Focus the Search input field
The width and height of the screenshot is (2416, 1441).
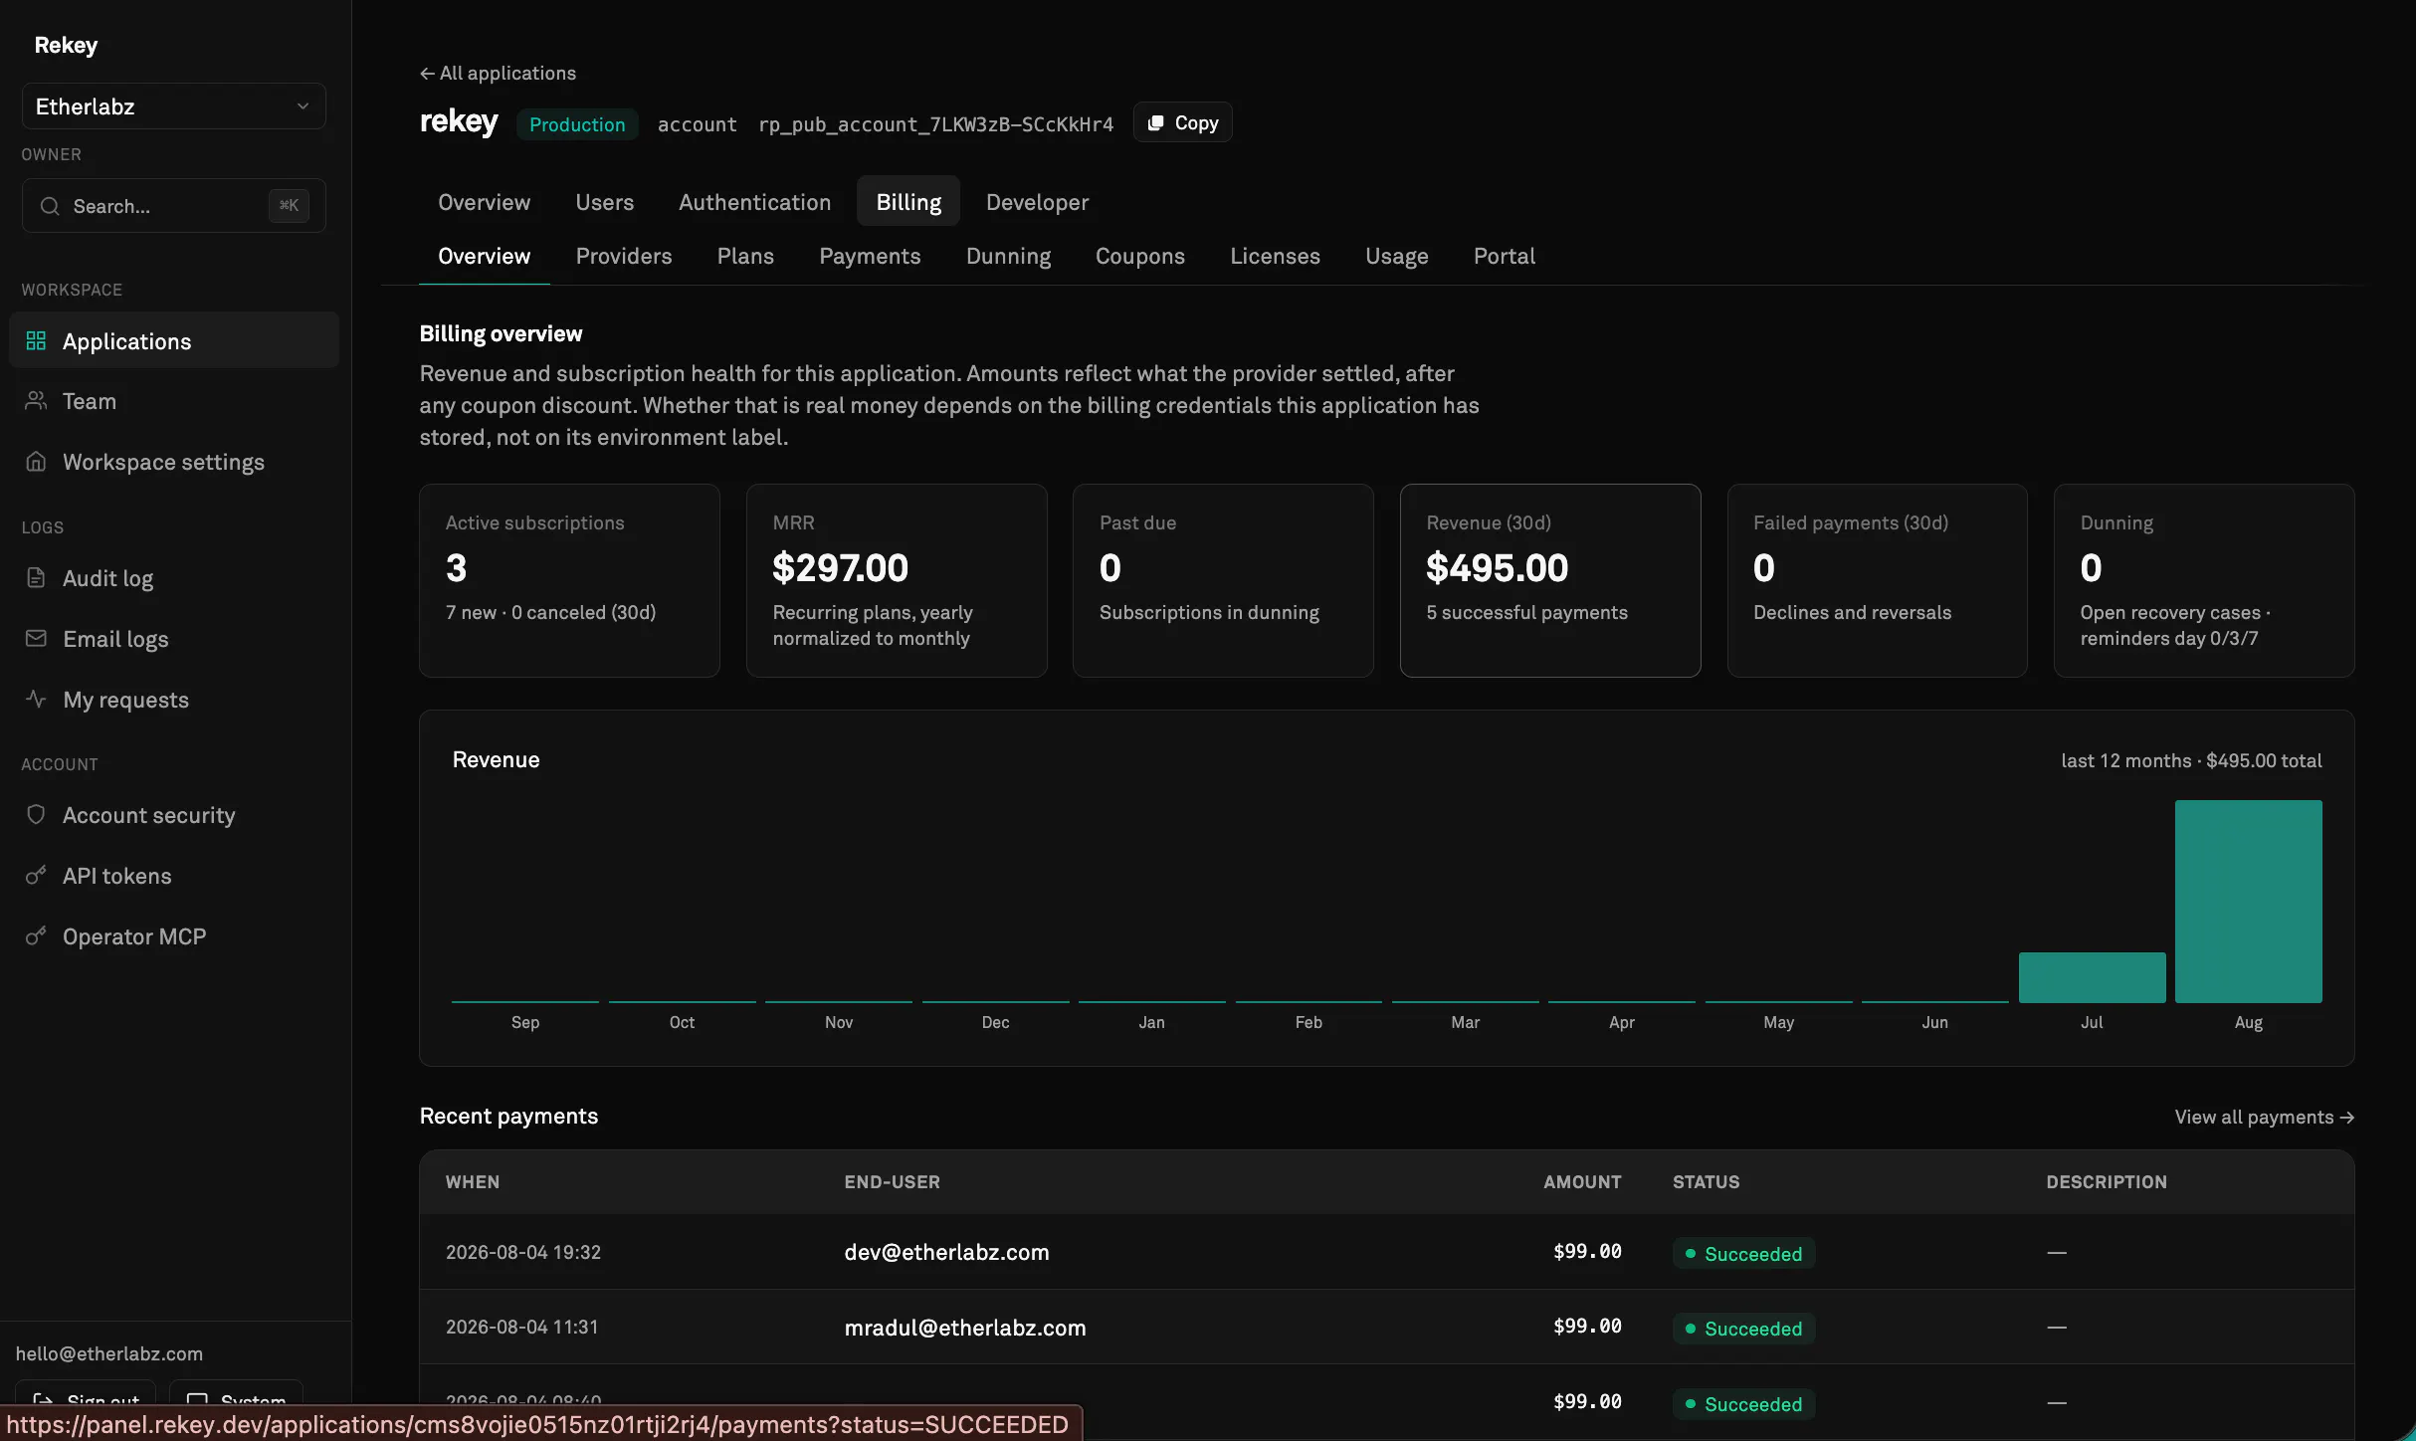174,206
